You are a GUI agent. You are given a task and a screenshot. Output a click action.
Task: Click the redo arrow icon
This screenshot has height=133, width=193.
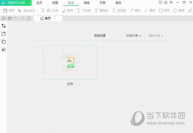22,19
